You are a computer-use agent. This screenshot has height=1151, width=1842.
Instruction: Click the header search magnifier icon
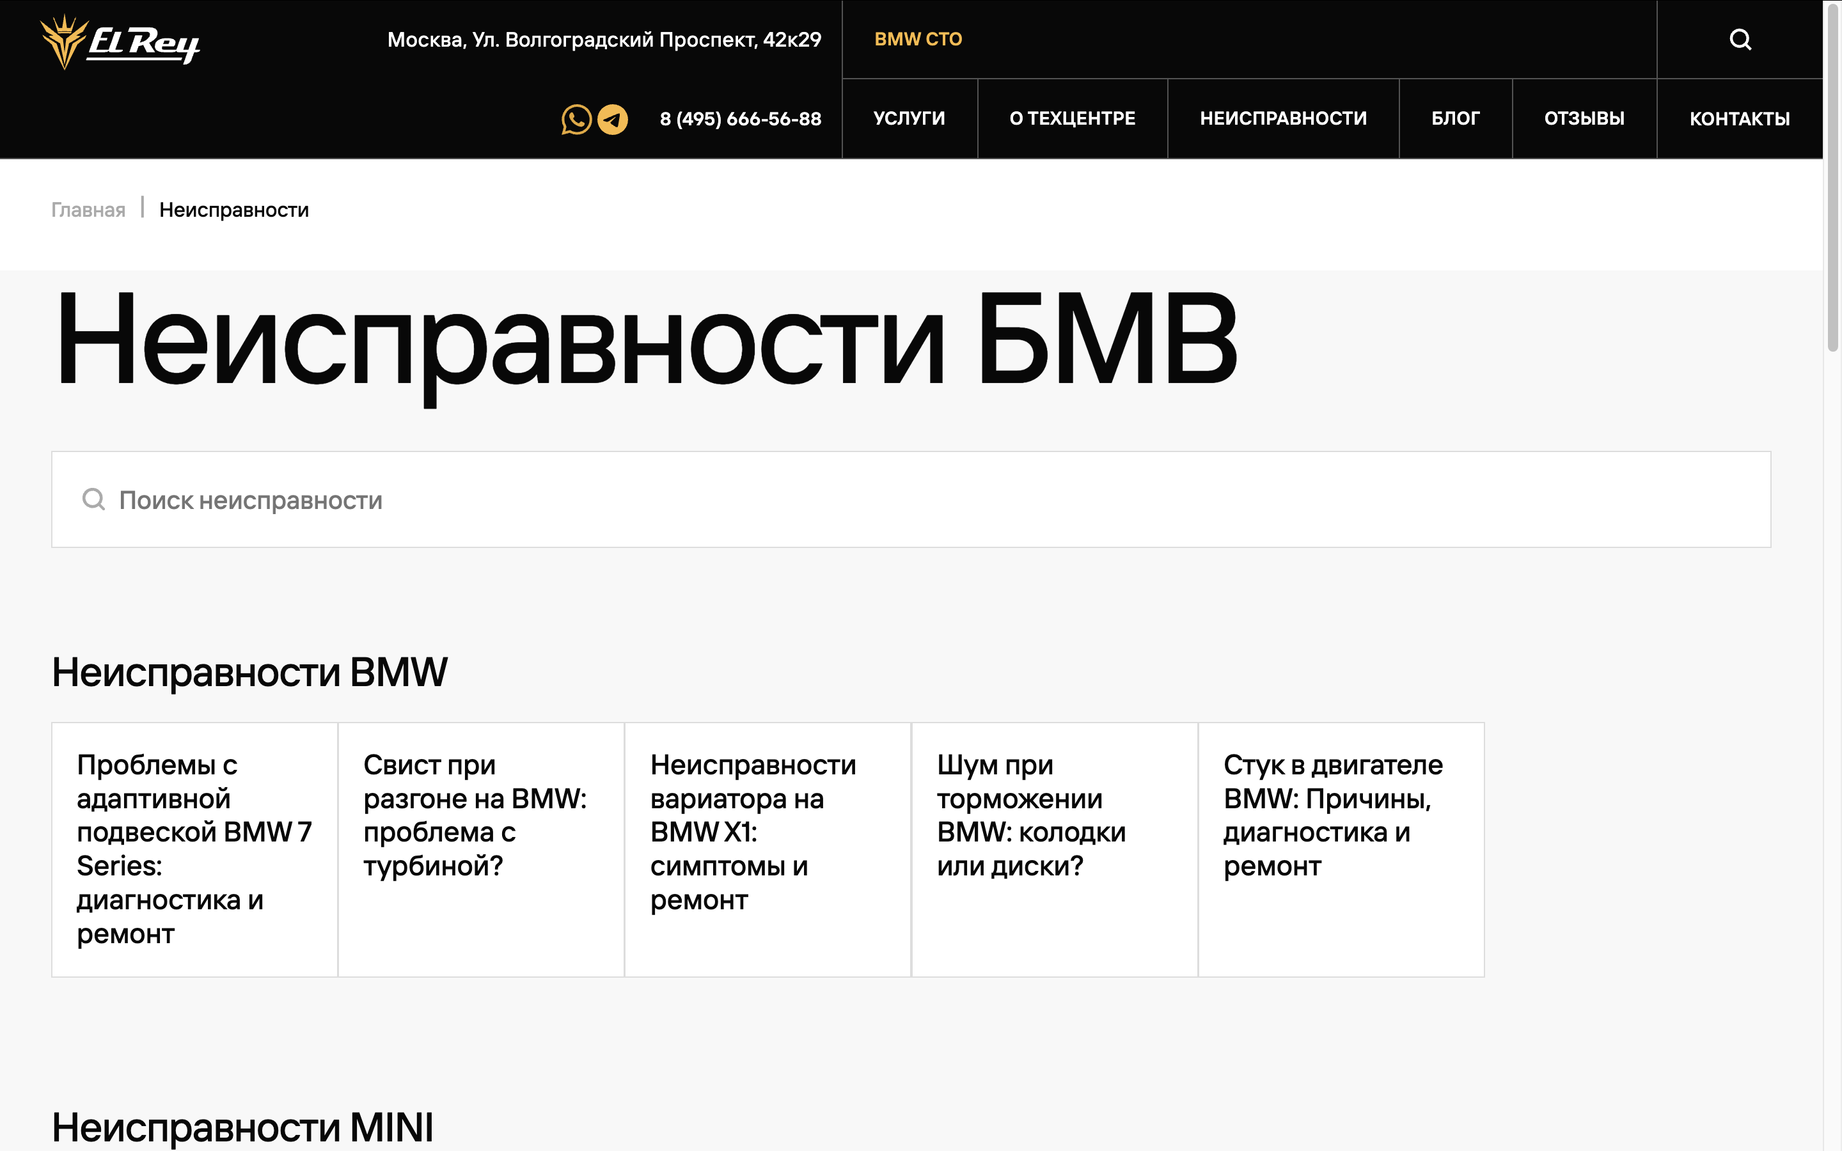click(x=1740, y=40)
